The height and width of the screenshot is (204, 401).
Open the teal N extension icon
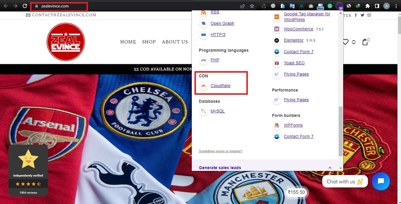click(301, 6)
